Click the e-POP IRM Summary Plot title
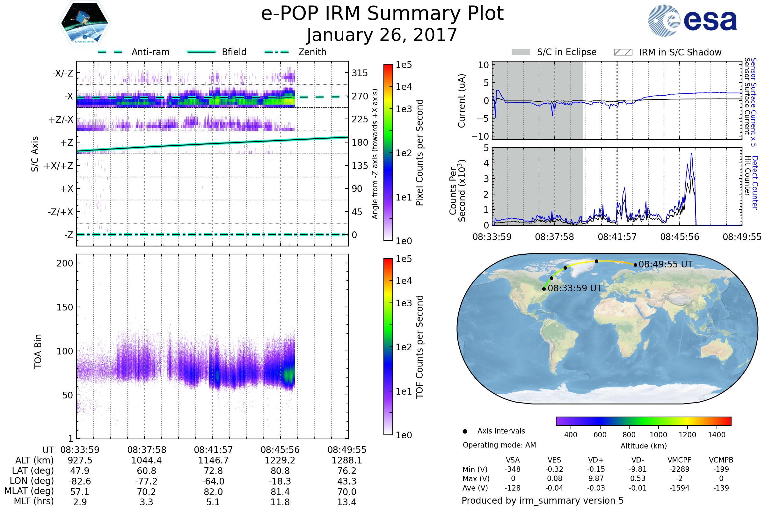This screenshot has height=510, width=765. point(382,14)
